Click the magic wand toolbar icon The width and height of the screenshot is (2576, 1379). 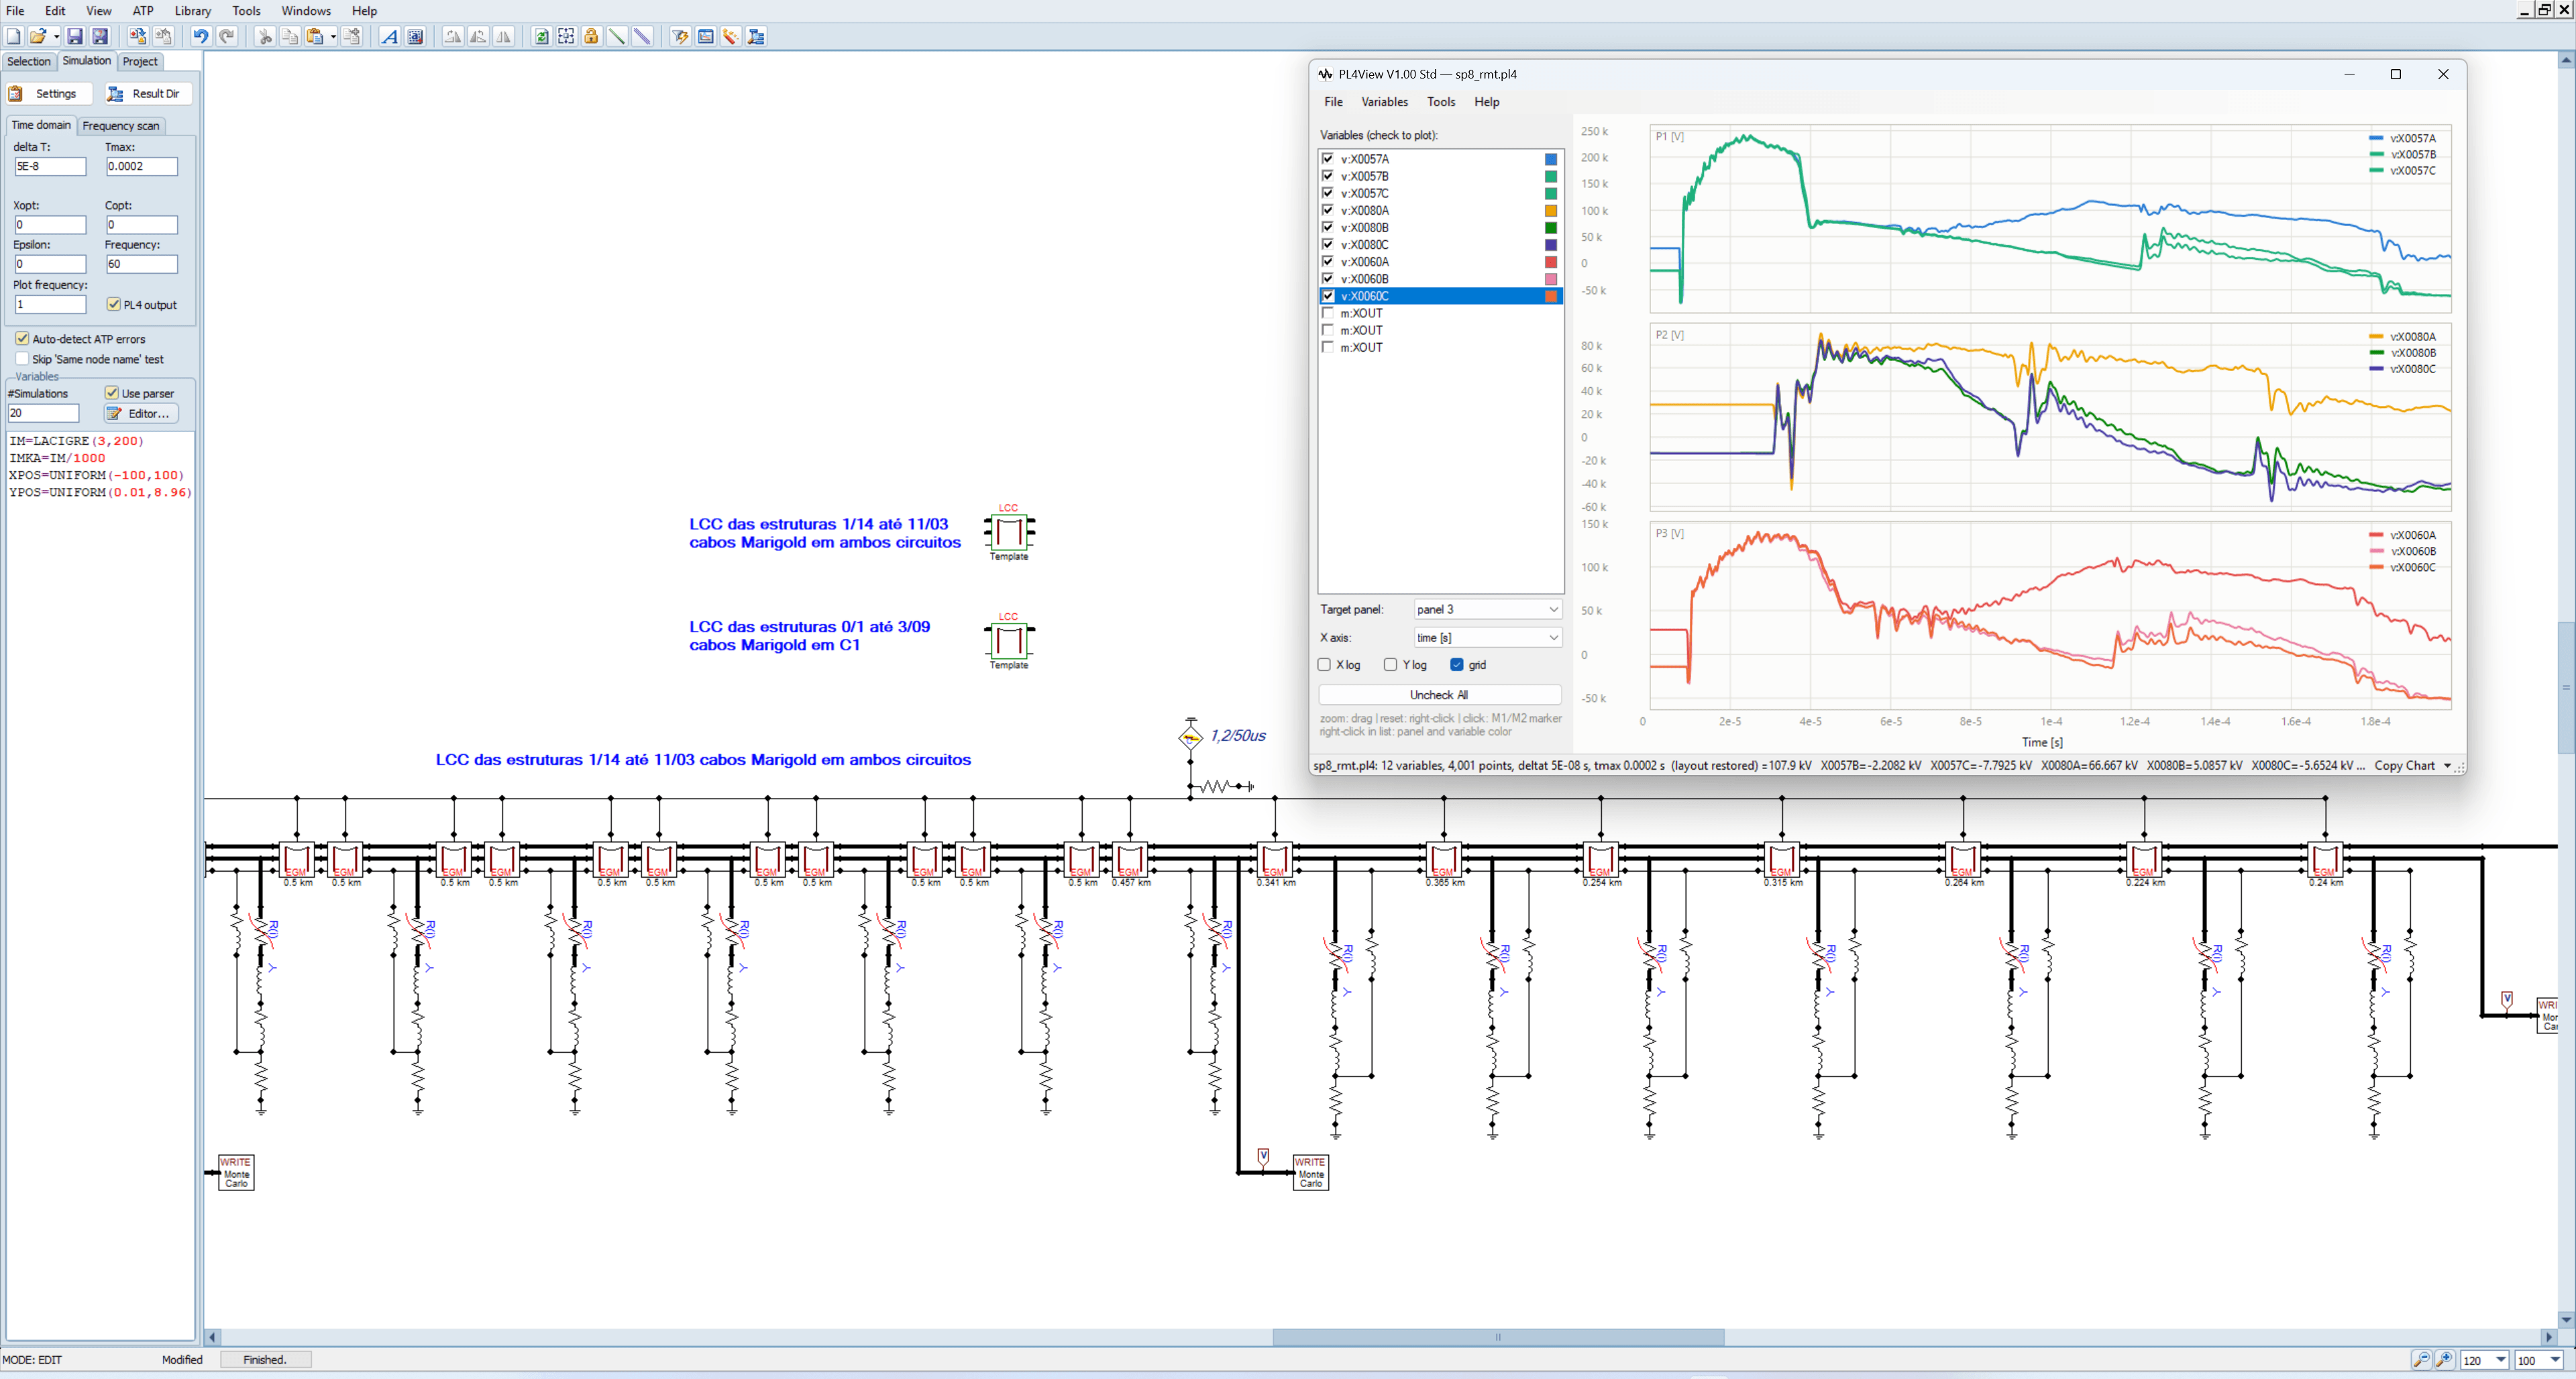731,37
